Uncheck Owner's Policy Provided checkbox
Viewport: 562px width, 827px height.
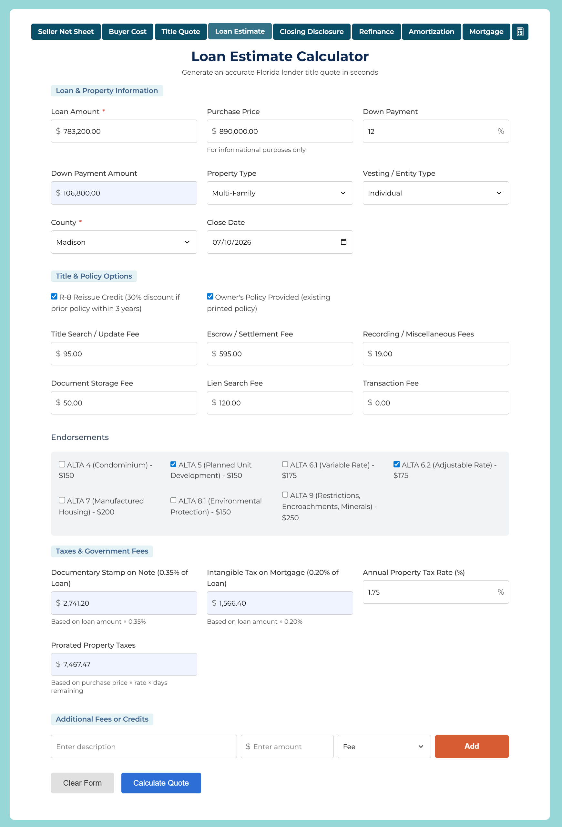point(210,296)
